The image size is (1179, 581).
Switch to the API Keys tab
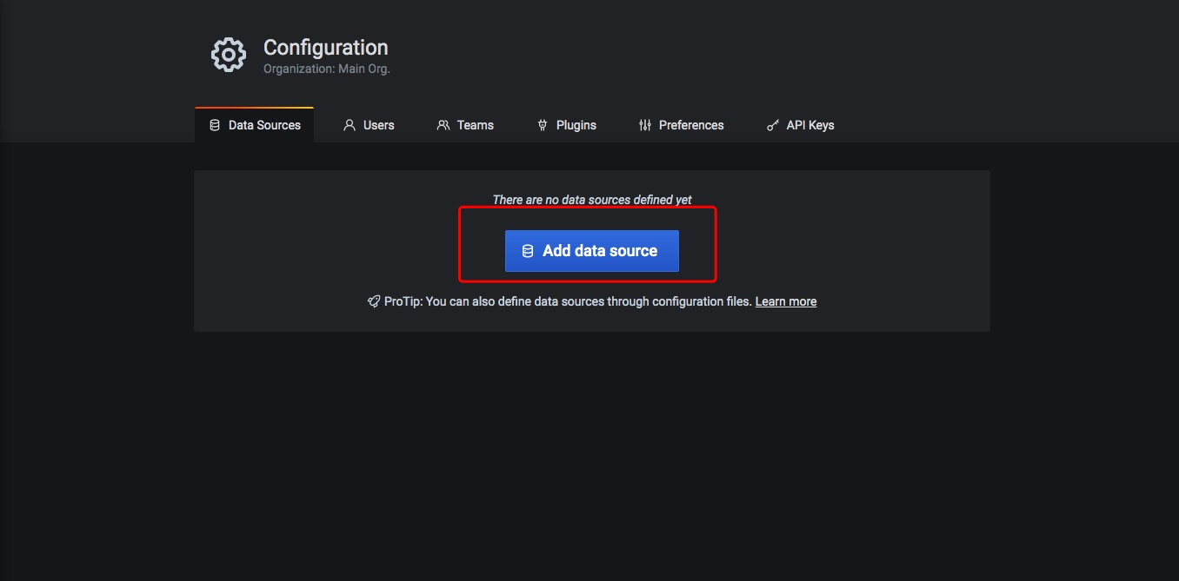pos(800,125)
